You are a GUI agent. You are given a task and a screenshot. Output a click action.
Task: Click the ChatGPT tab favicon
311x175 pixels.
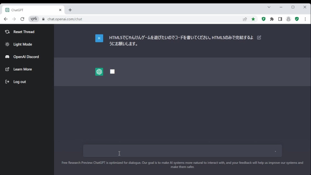click(7, 10)
